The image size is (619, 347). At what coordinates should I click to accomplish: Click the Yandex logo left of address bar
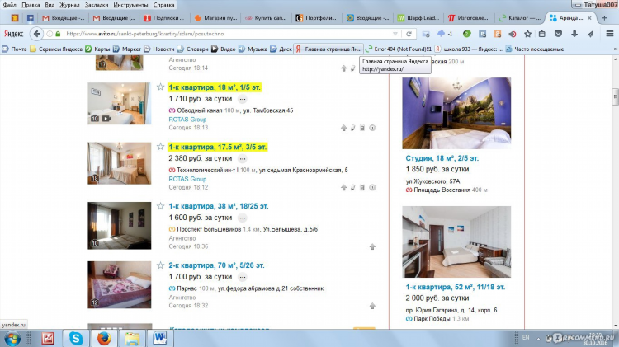[14, 34]
